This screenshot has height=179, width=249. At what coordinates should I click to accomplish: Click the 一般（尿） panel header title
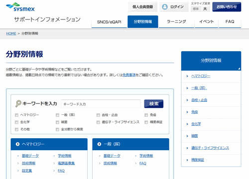pyautogui.click(x=112, y=144)
